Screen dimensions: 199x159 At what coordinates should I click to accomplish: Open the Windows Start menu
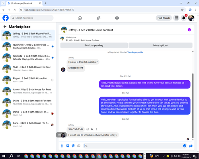(x=4, y=156)
